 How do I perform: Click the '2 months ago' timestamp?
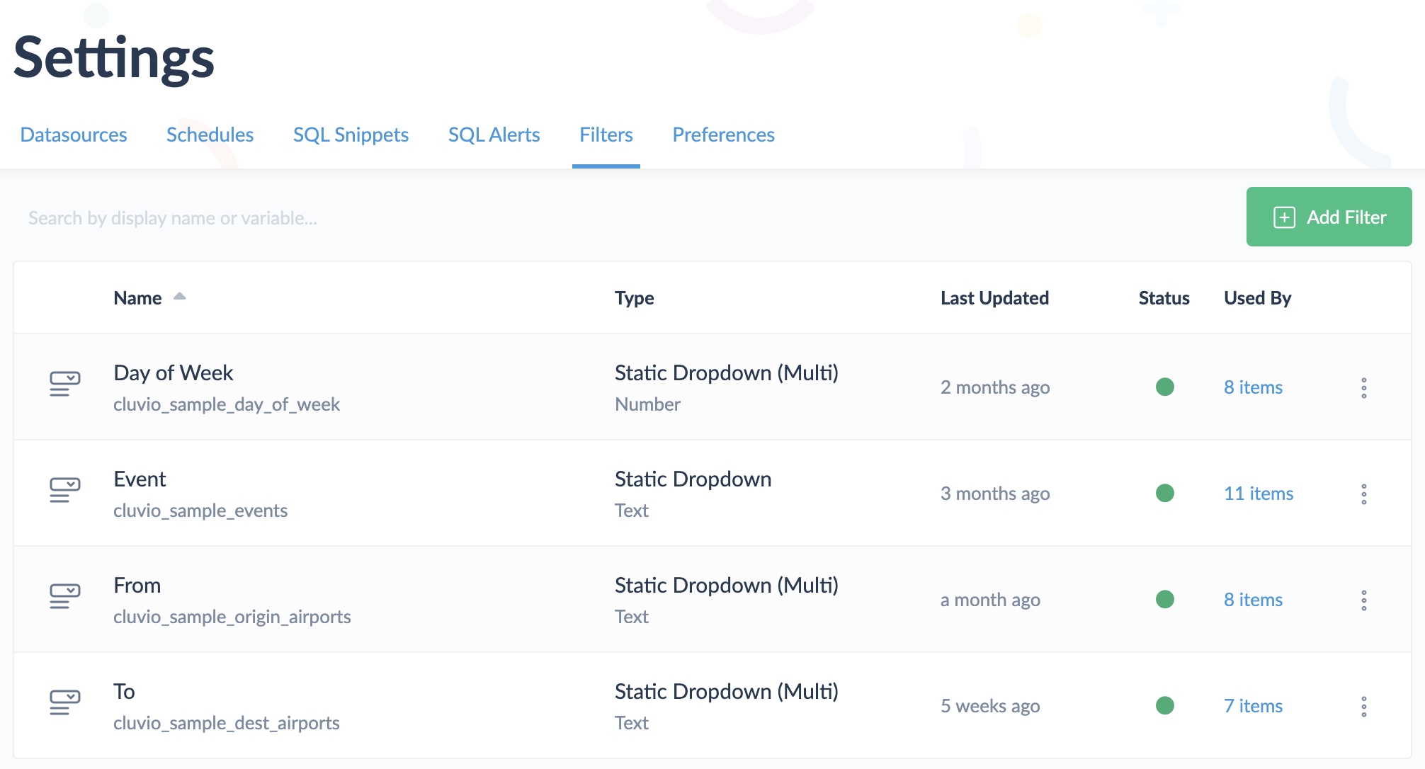pyautogui.click(x=995, y=387)
